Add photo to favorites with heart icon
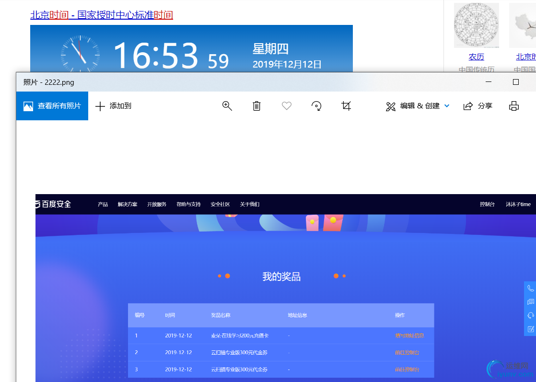The width and height of the screenshot is (536, 382). point(287,106)
